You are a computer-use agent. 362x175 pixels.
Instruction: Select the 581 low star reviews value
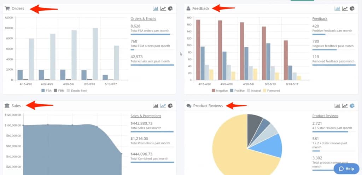pos(315,139)
